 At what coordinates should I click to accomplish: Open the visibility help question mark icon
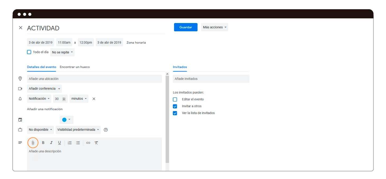[x=106, y=130]
